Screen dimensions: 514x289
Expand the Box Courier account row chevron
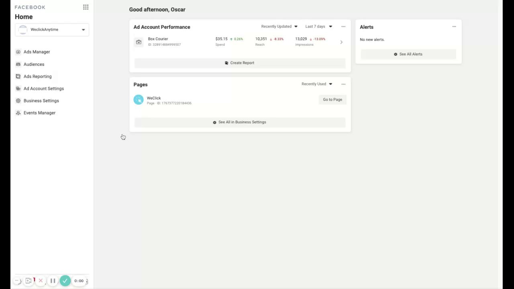tap(341, 42)
